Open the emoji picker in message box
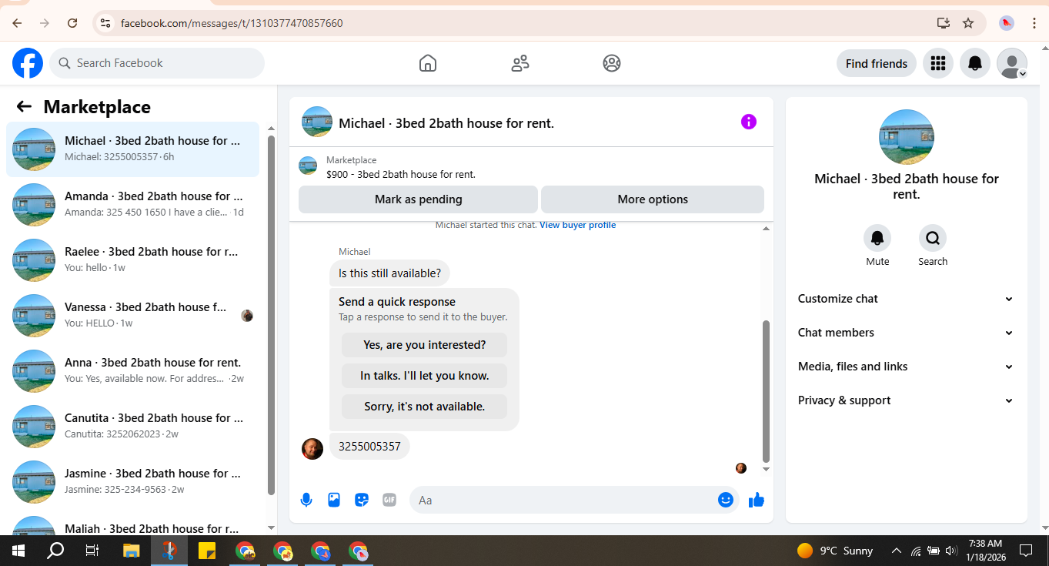The image size is (1049, 566). (726, 500)
